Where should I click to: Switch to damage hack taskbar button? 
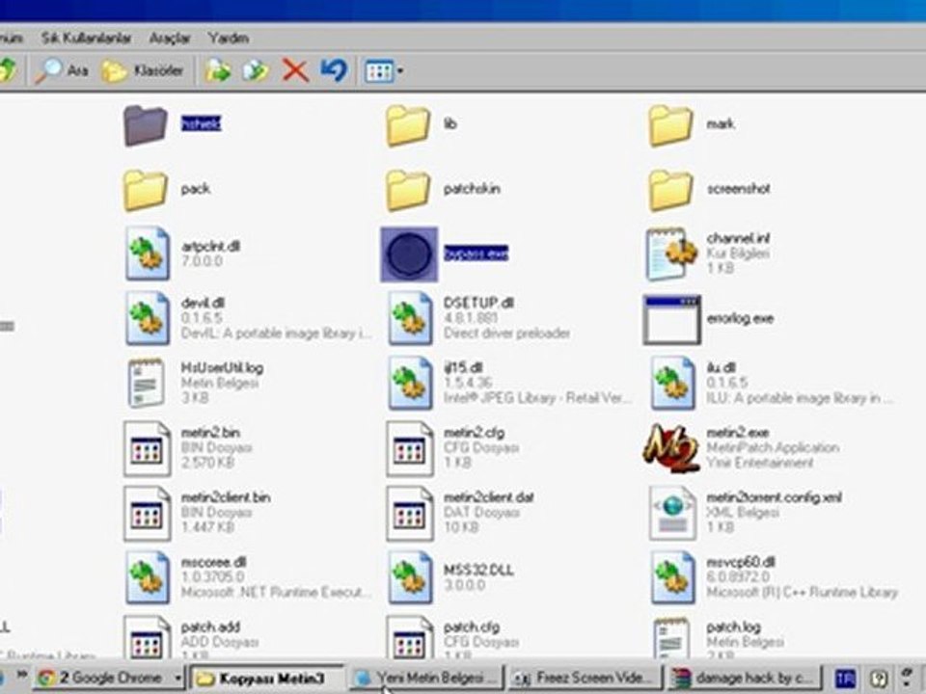pos(746,678)
